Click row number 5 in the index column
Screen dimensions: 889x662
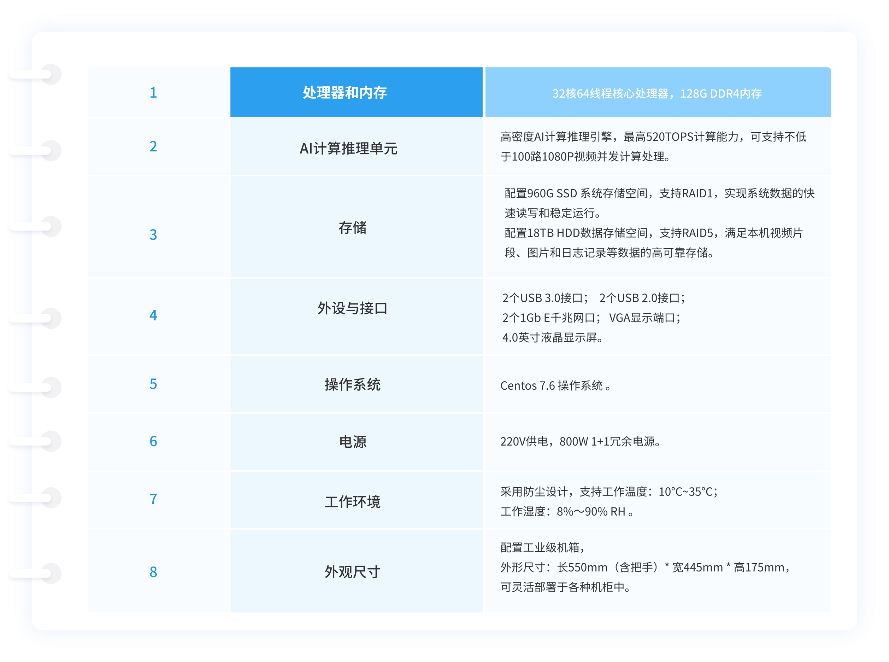(153, 384)
